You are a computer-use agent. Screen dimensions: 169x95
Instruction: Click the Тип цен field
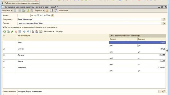(89, 23)
